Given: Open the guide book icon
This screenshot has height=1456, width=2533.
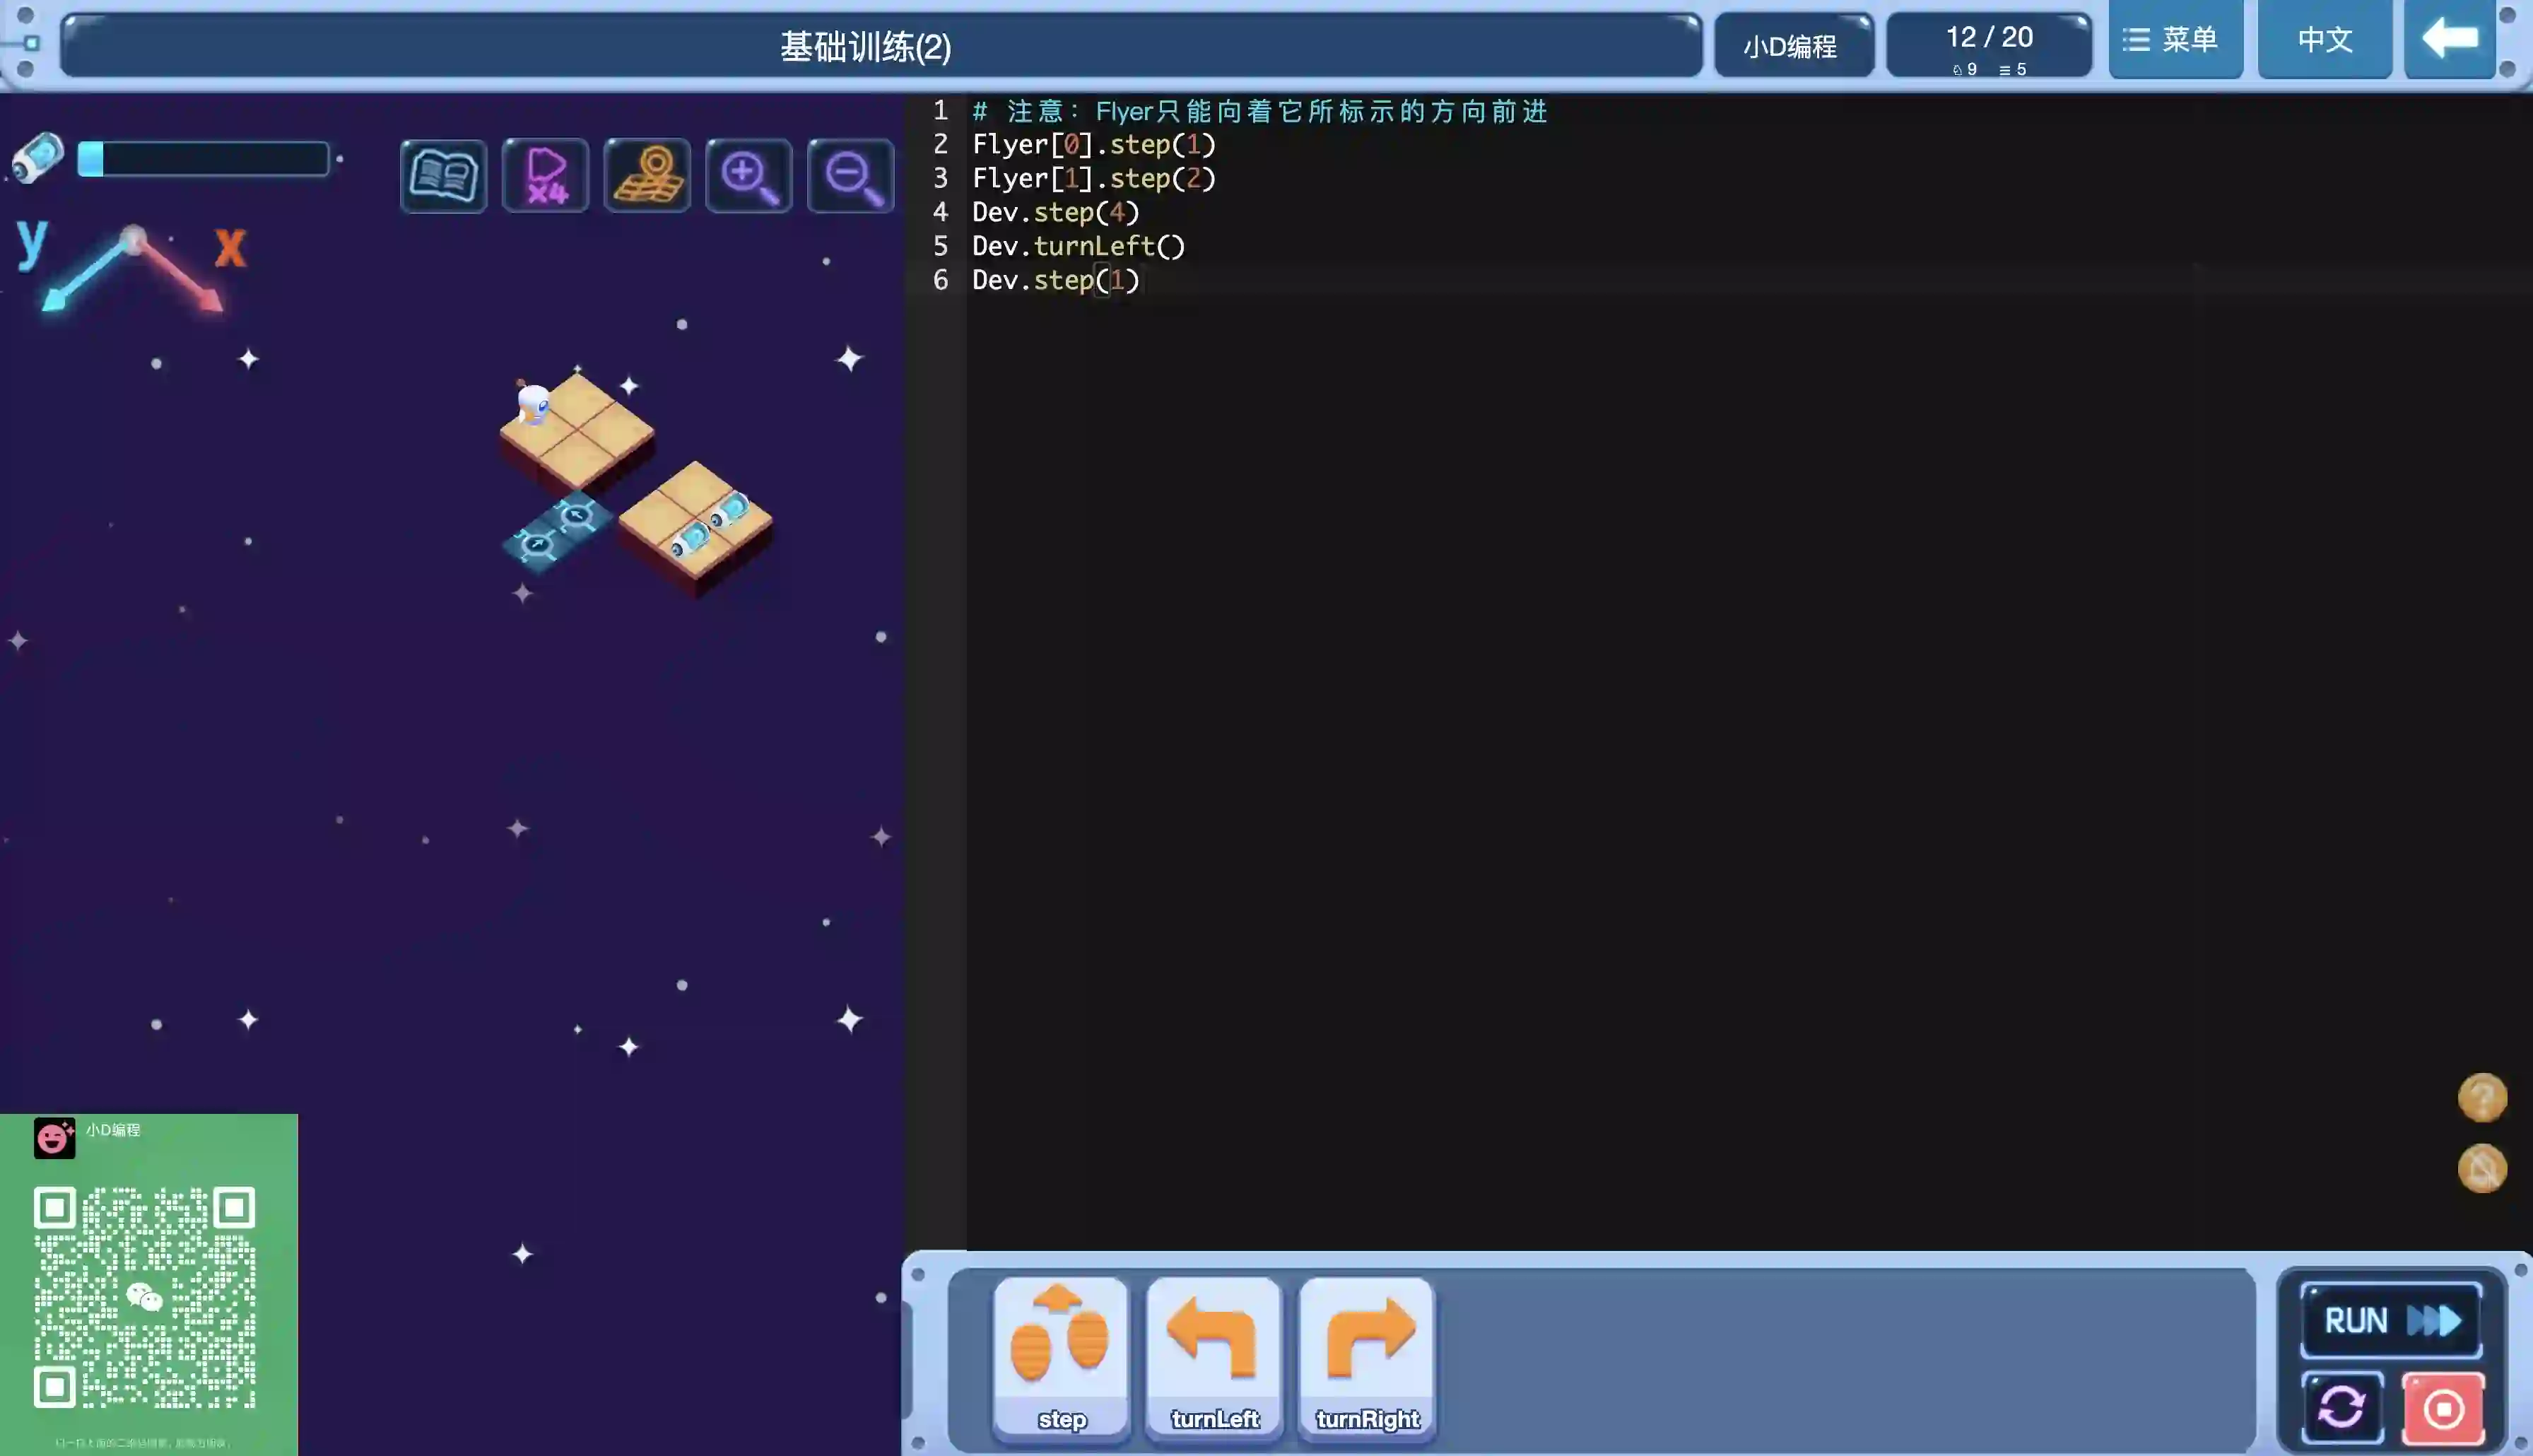Looking at the screenshot, I should pos(443,176).
